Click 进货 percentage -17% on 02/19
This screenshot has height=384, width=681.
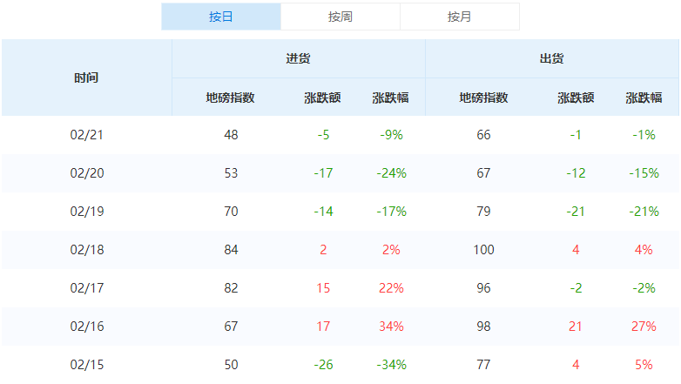pyautogui.click(x=391, y=212)
